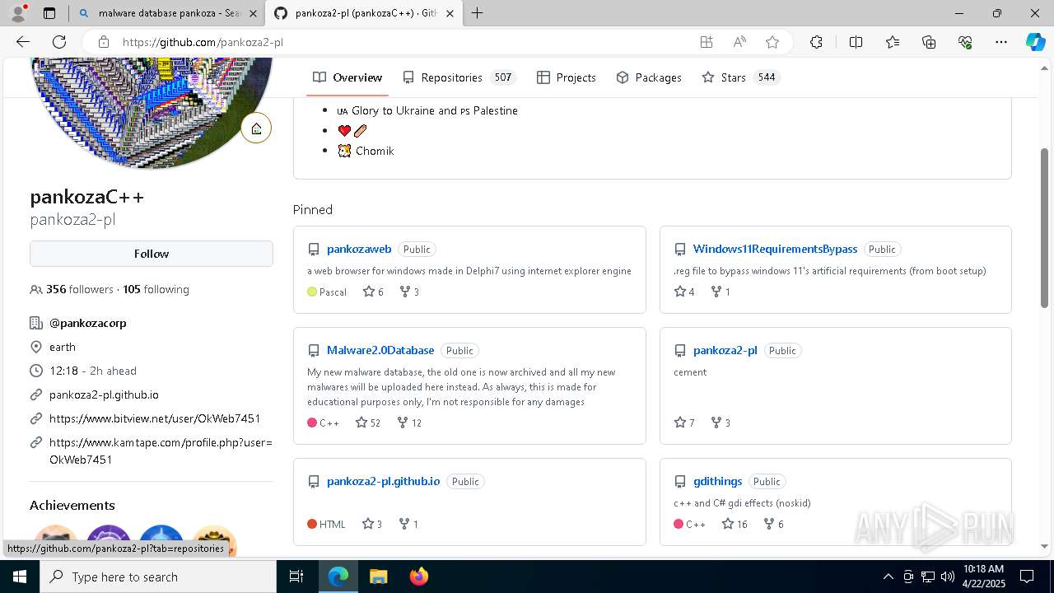Switch to Repositories tab

click(459, 77)
